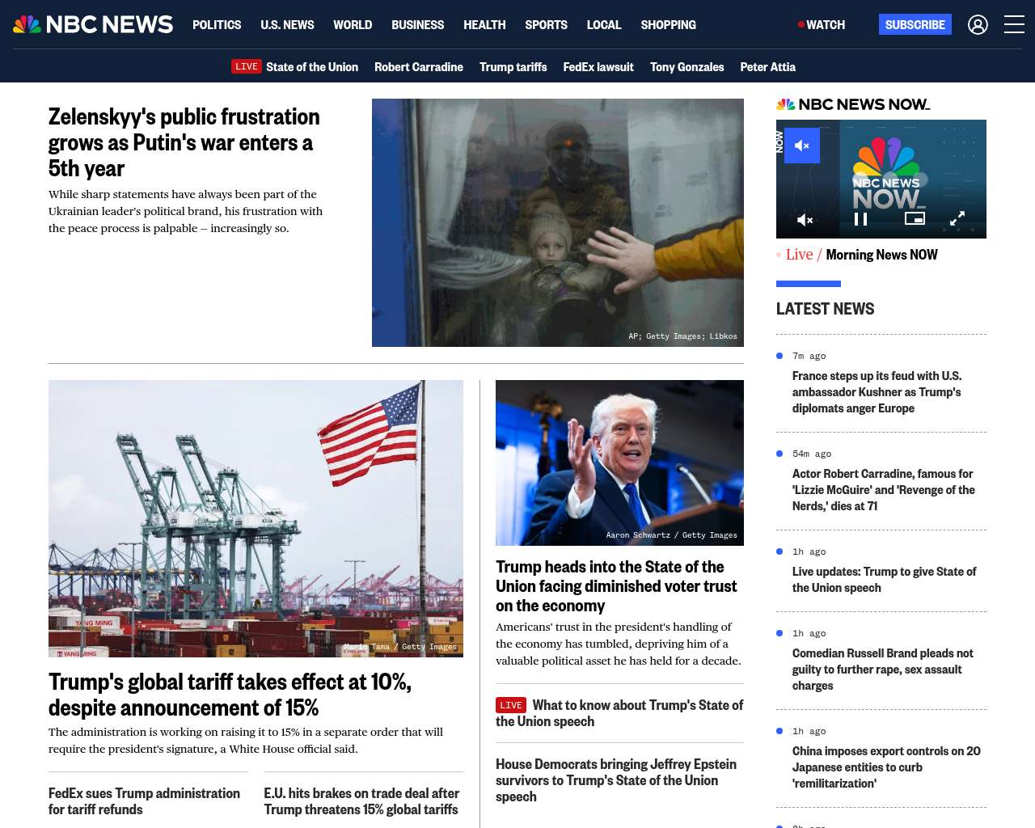Open the Trump tariffs trending topic
Screen dimensions: 1035x828
(x=513, y=67)
